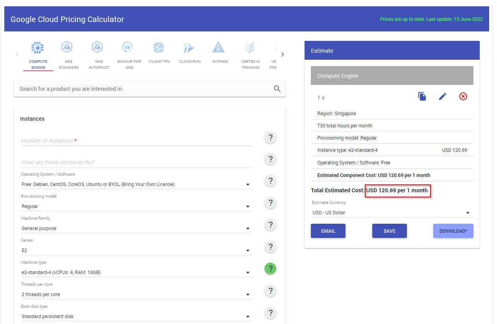Click the Google Cloud Pricing Calculator title
The image size is (497, 324).
pyautogui.click(x=67, y=19)
